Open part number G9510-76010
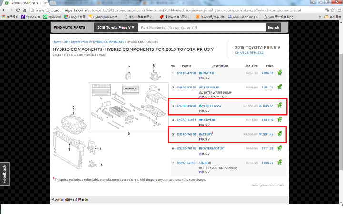Image resolution: width=343 pixels, height=214 pixels. coord(186,134)
